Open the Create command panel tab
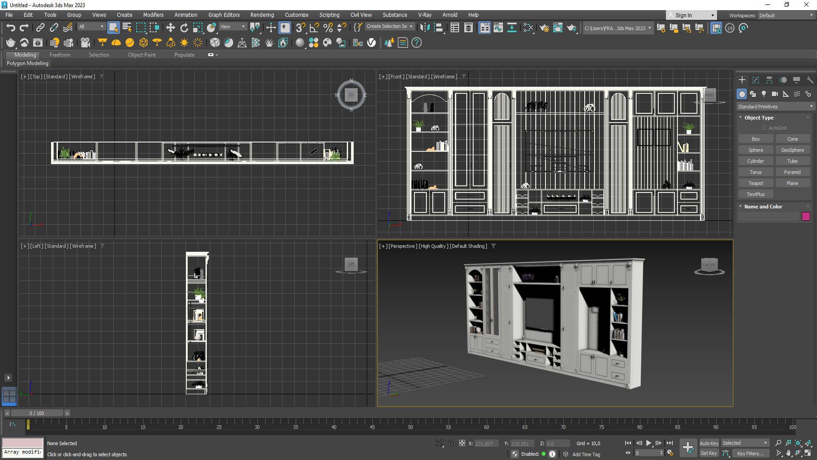The image size is (817, 460). 742,80
